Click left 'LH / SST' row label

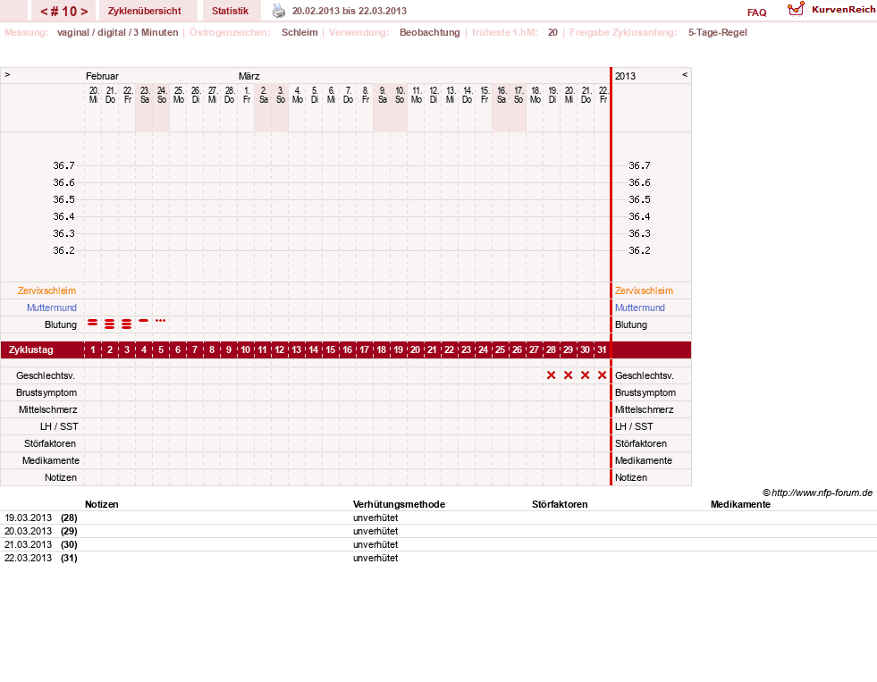[x=59, y=426]
